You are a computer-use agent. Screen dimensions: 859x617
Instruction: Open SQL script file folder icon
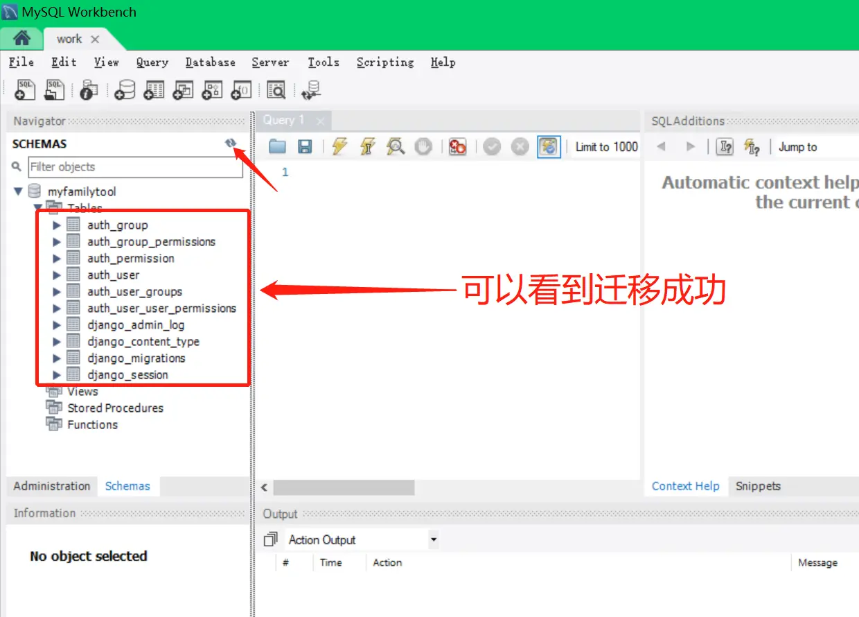tap(278, 147)
